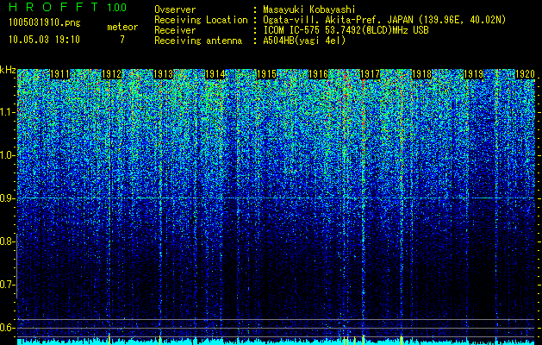Click the 'Ovserver' field label
Viewport: 542px width, 345px height.
[175, 9]
